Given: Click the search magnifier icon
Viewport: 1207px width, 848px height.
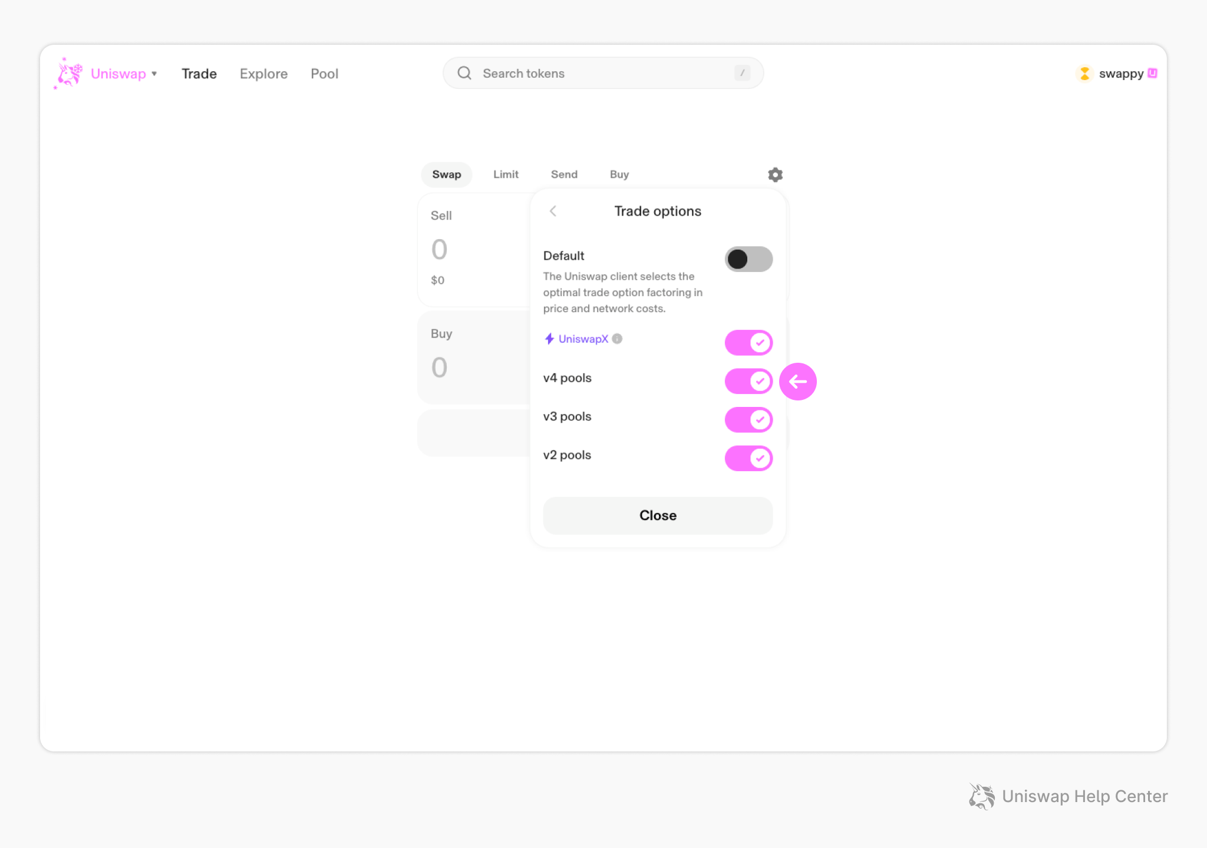Looking at the screenshot, I should [x=464, y=73].
